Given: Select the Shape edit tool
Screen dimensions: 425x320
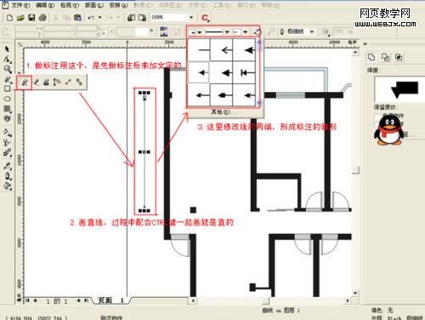Looking at the screenshot, I should 7,60.
